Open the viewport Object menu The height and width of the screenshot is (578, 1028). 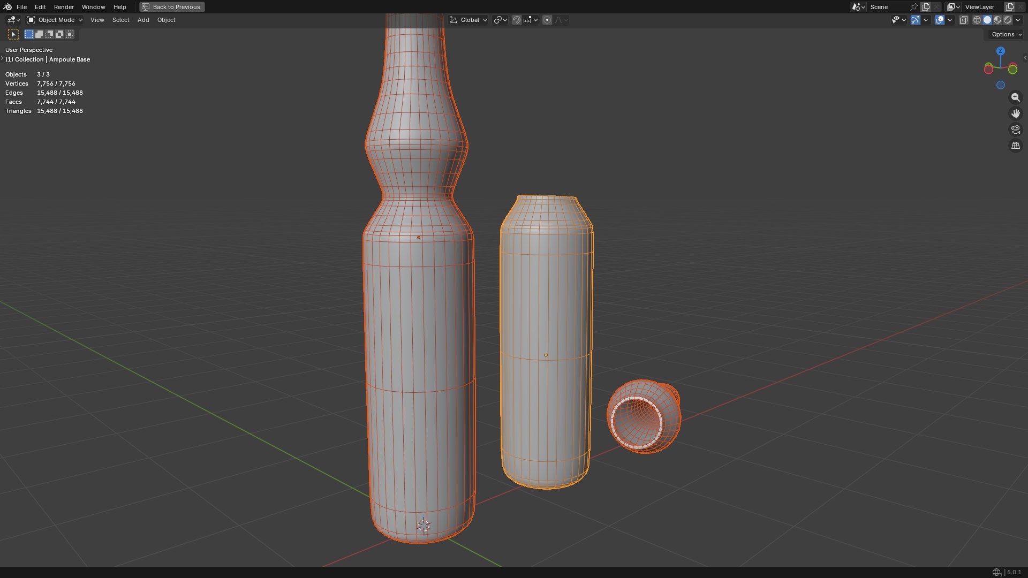click(x=166, y=20)
